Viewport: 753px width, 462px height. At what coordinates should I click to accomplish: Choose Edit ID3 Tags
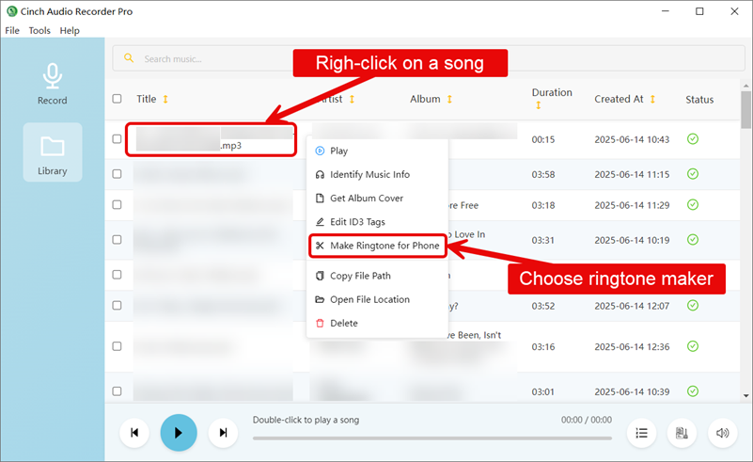(378, 222)
